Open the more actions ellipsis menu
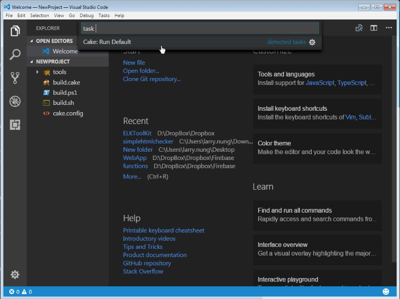The width and height of the screenshot is (400, 299). [389, 27]
